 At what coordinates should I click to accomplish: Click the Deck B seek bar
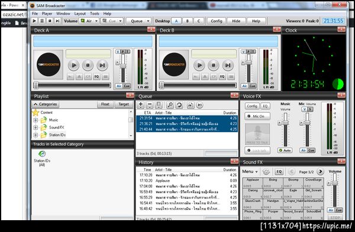(198, 86)
